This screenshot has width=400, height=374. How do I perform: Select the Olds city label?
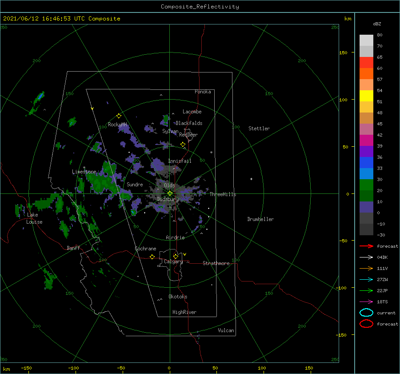[169, 185]
